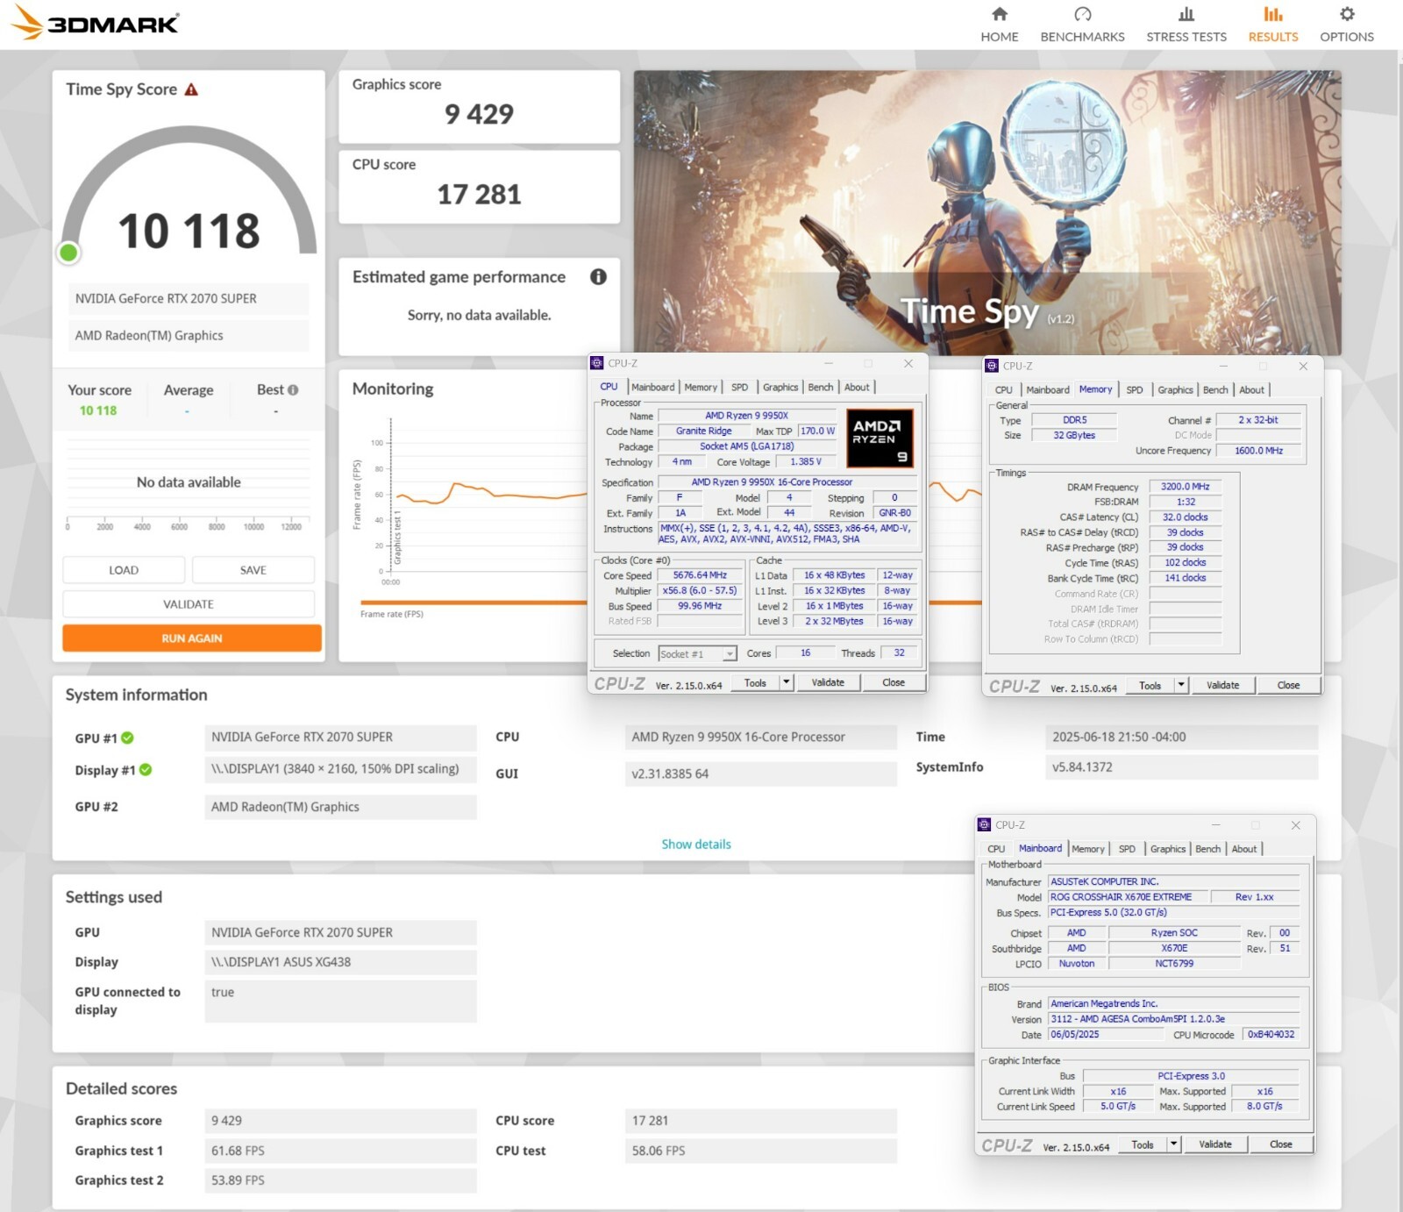This screenshot has width=1403, height=1212.
Task: Click the green score indicator dot on gauge
Action: pos(68,253)
